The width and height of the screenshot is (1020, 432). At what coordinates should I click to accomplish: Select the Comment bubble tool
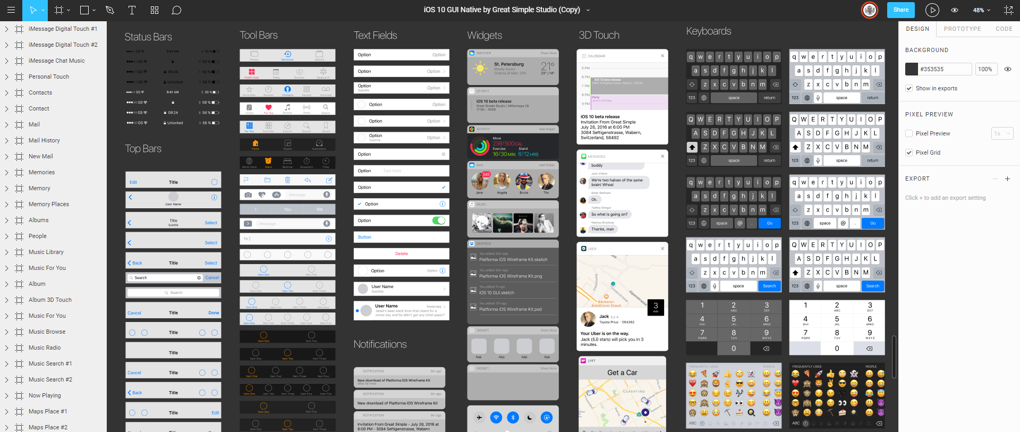177,10
